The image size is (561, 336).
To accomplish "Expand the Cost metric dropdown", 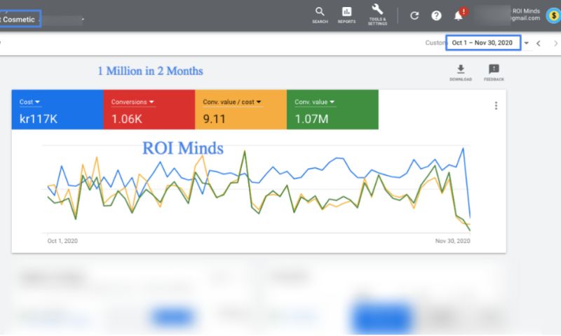I will tap(37, 102).
